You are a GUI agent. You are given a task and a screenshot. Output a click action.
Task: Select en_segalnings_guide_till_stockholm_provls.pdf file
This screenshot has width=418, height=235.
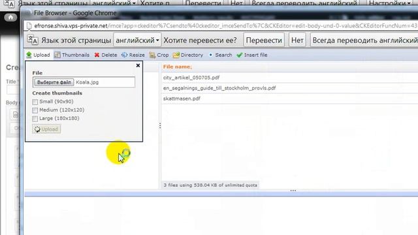click(219, 88)
